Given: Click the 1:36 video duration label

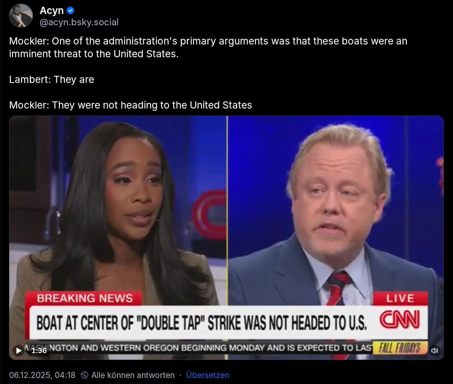Looking at the screenshot, I should (39, 350).
